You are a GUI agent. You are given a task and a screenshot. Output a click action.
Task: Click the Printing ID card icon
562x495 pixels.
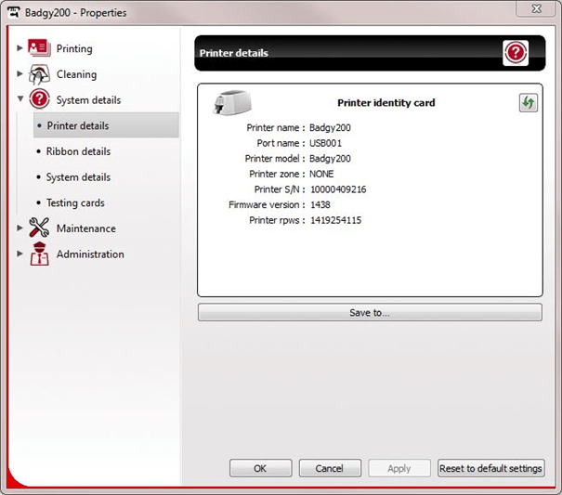coord(39,48)
